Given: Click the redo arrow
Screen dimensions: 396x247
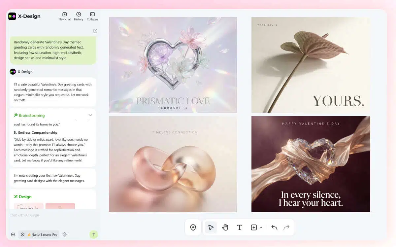Looking at the screenshot, I should click(x=286, y=228).
